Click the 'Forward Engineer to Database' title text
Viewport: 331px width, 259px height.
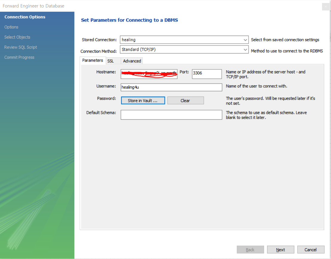[33, 6]
